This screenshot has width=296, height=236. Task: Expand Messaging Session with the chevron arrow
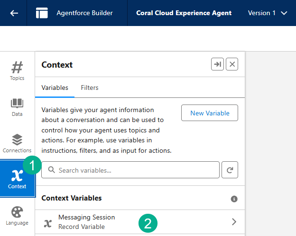point(233,221)
